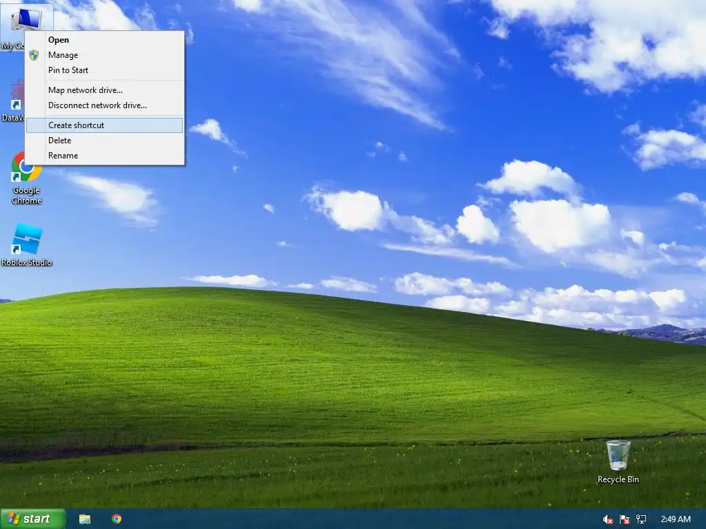This screenshot has width=706, height=529.
Task: Click the Google Chrome icon label
Action: pos(27,195)
